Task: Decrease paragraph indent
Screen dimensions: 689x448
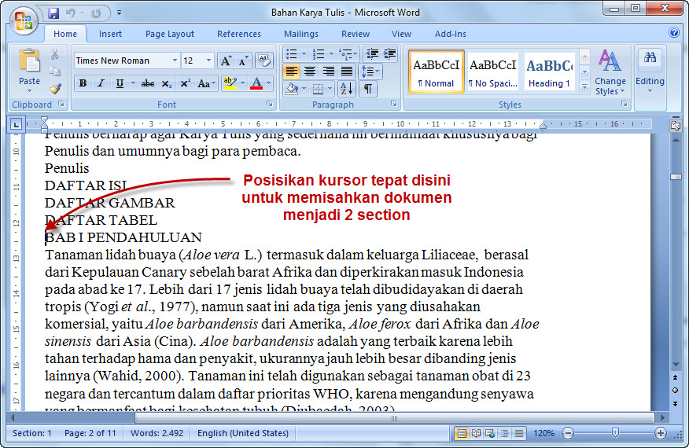Action: [372, 54]
